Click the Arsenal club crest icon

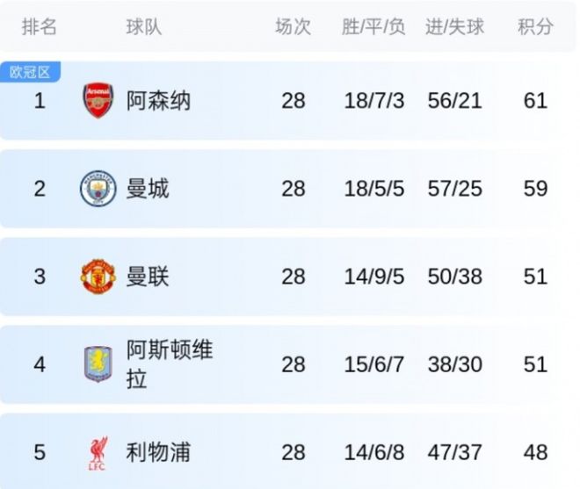click(x=98, y=101)
